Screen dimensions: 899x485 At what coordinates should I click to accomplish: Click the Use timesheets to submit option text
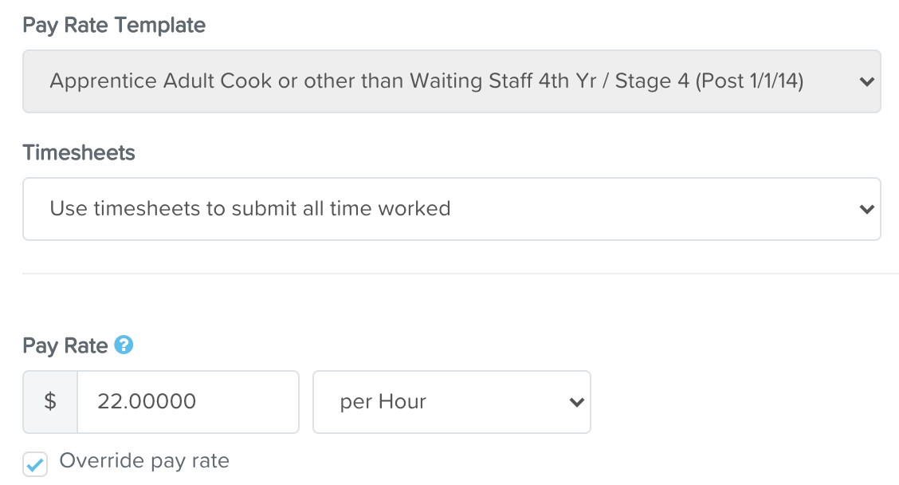[249, 209]
